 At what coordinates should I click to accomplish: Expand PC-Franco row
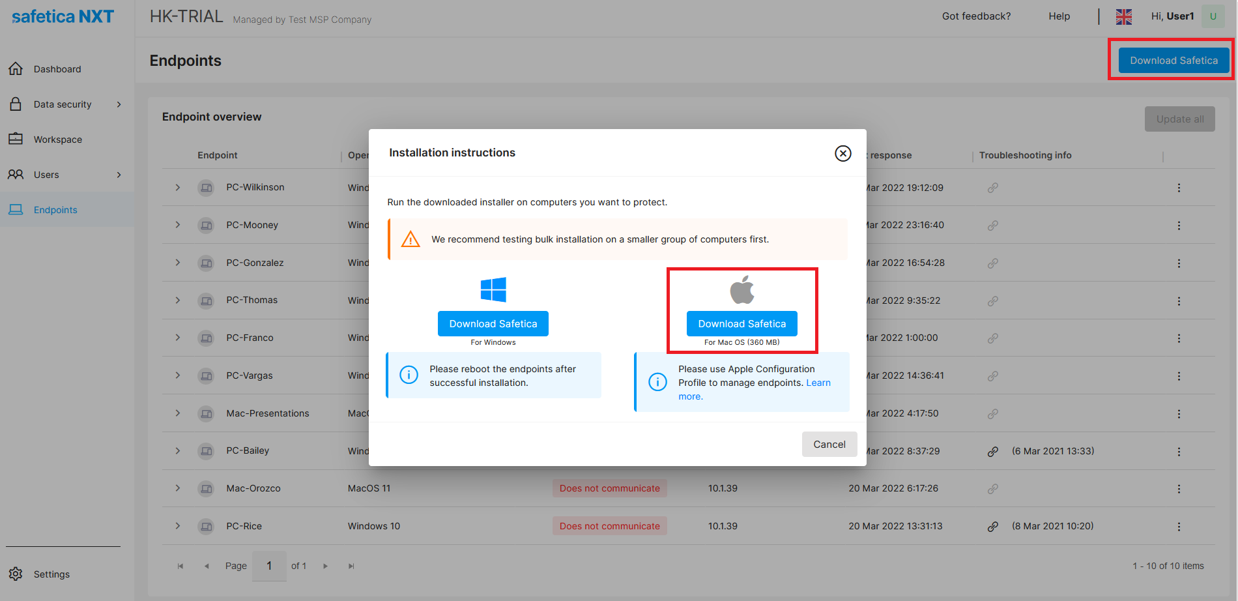point(177,338)
